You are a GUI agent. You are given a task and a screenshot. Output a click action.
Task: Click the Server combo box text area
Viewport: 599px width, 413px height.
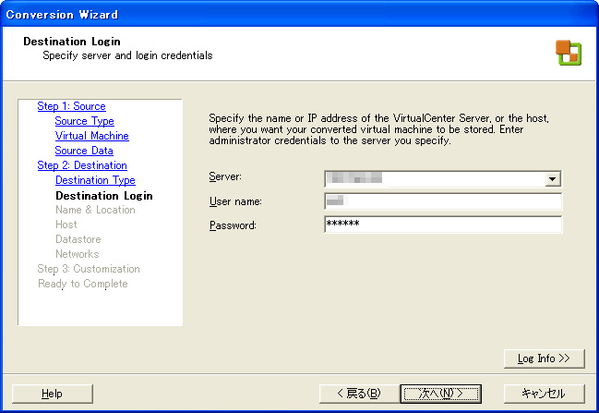click(x=435, y=179)
